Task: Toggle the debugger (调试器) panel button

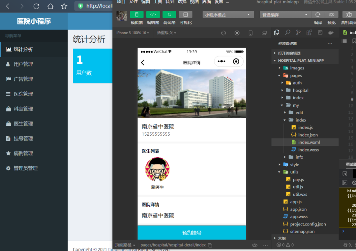Action: coord(169,14)
